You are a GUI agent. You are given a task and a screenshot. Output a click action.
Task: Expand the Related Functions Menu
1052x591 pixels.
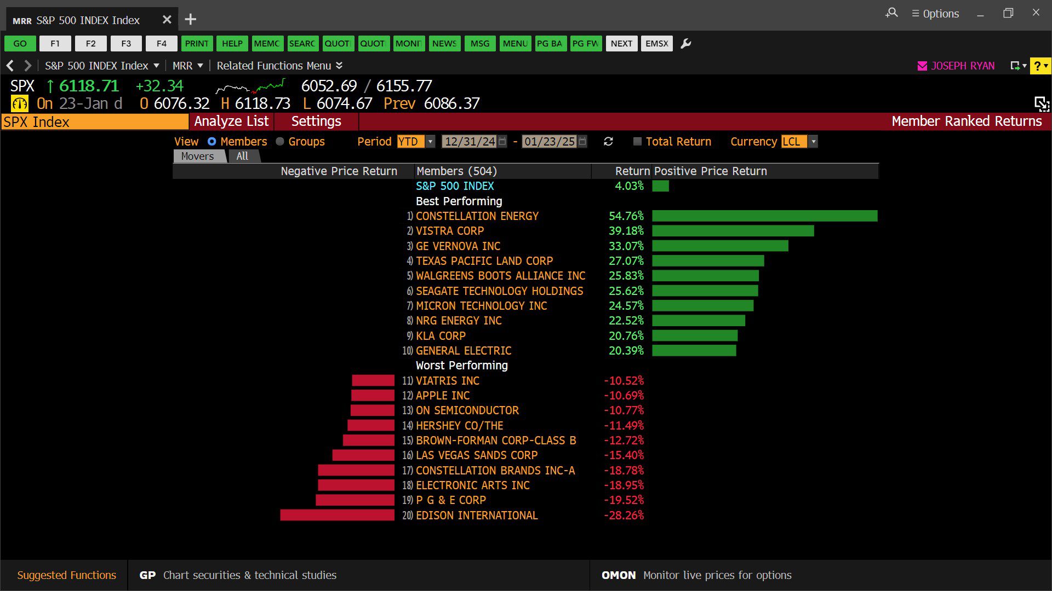tap(279, 66)
